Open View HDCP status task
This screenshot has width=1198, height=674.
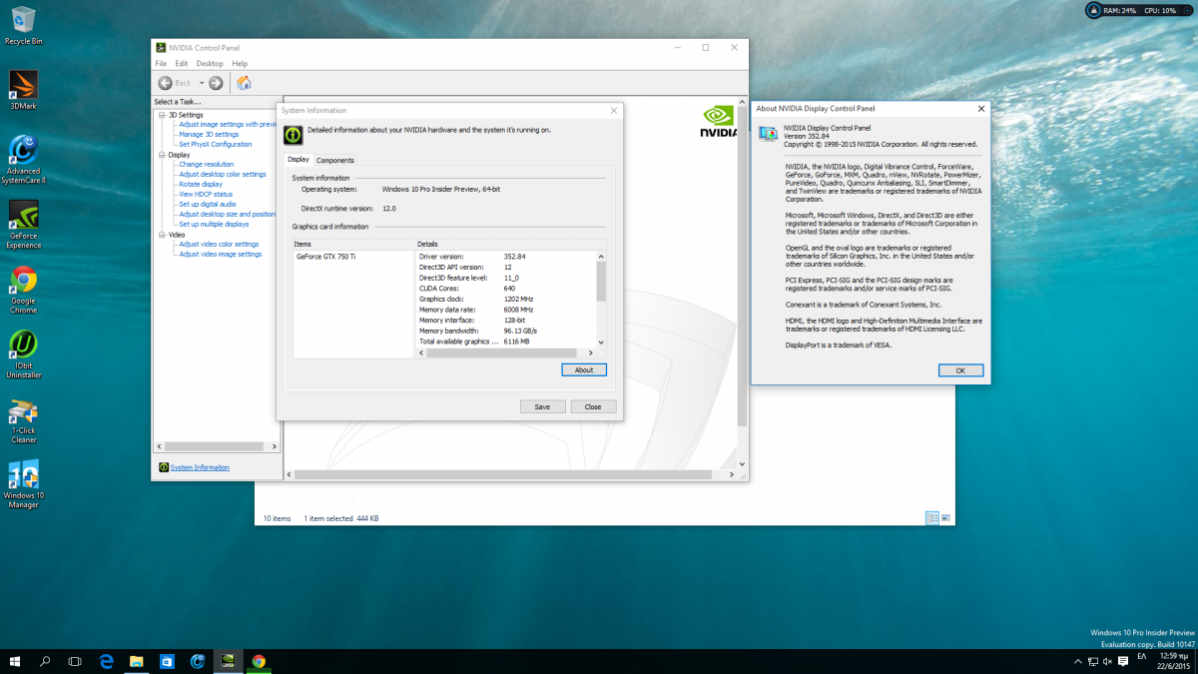point(206,194)
